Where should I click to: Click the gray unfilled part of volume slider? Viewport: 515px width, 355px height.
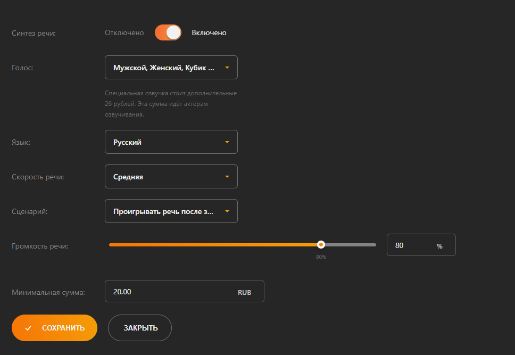tap(350, 245)
